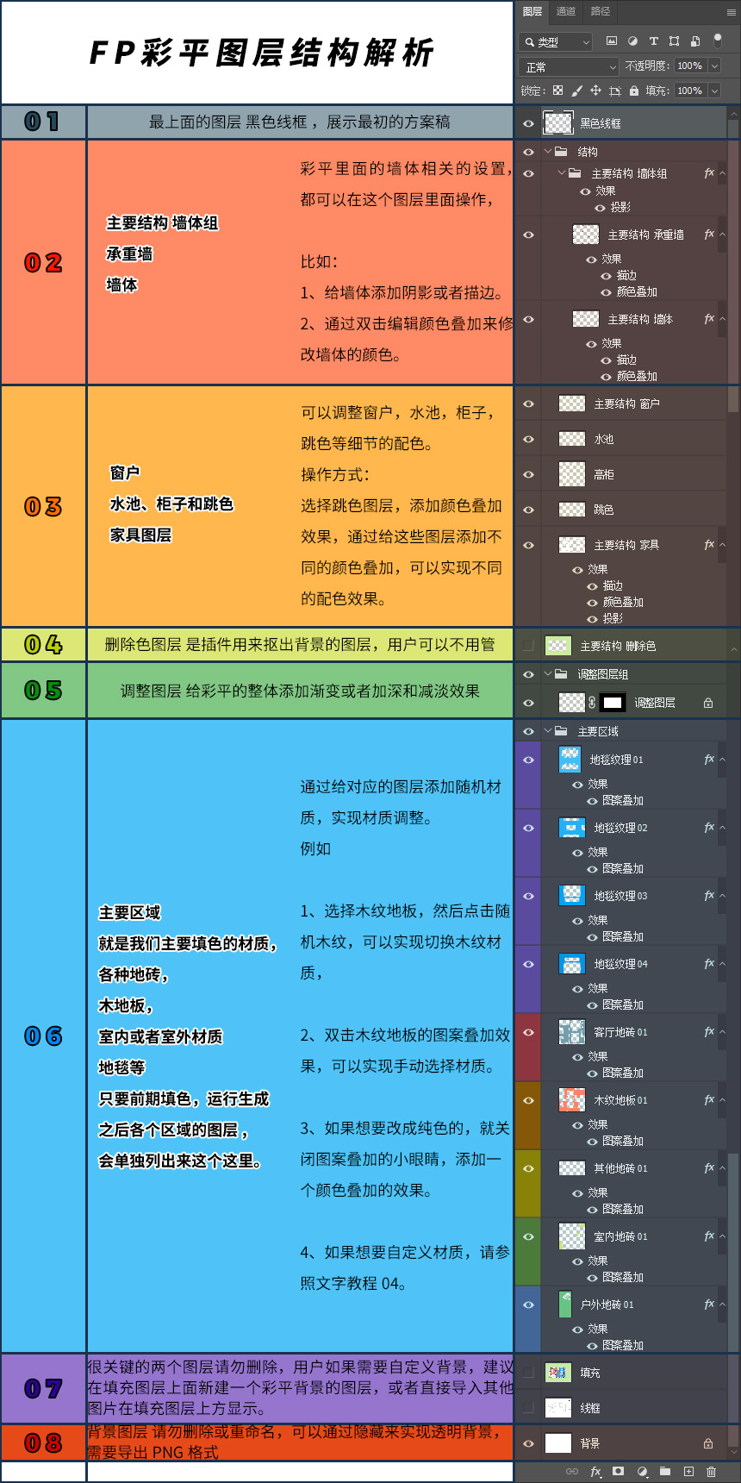Switch to the 通道 tab
The height and width of the screenshot is (1483, 741).
pyautogui.click(x=566, y=11)
